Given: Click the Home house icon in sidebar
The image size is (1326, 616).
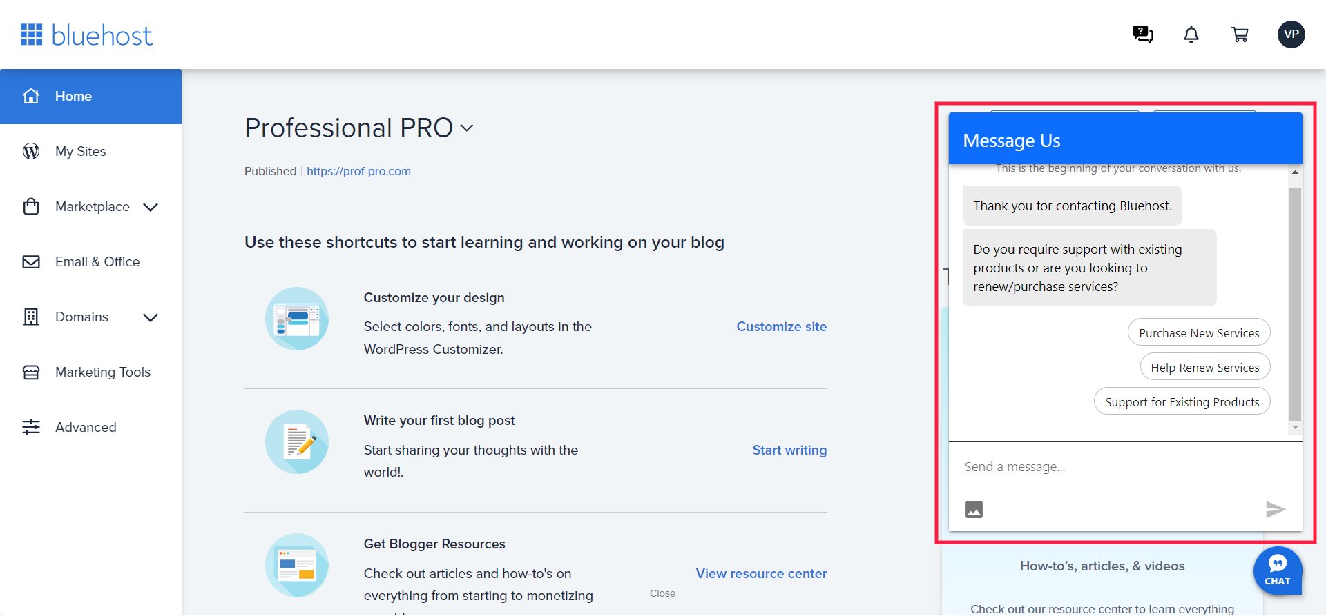Looking at the screenshot, I should click(x=31, y=96).
